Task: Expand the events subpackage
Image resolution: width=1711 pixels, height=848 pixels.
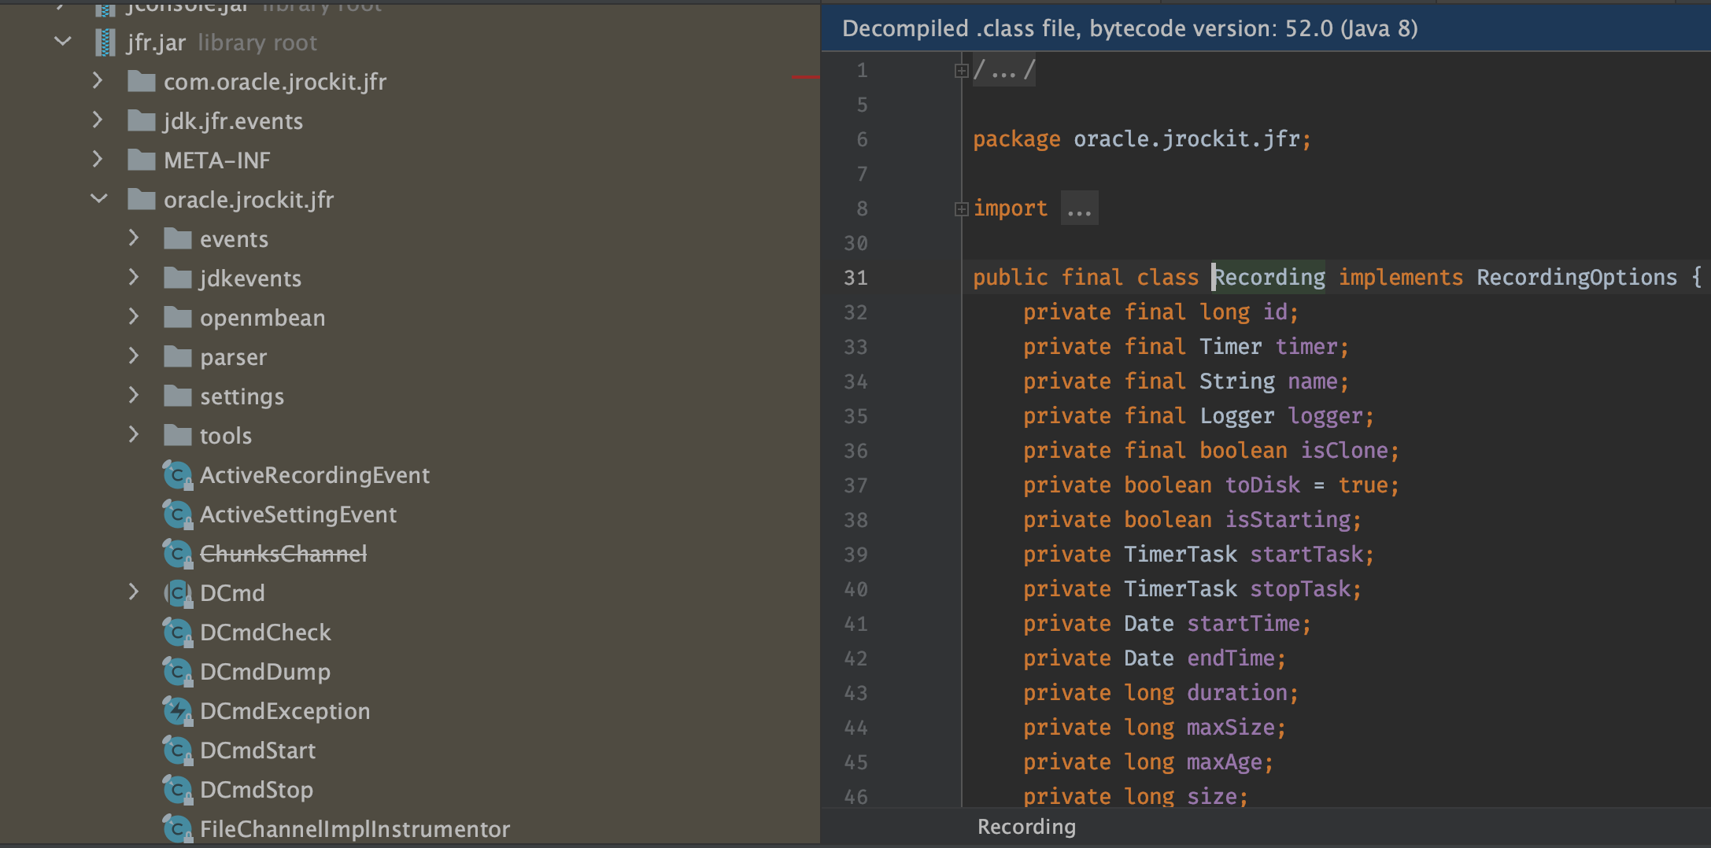Action: [134, 238]
